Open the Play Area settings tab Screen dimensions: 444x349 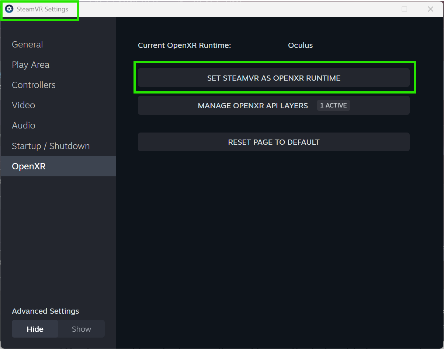click(x=58, y=65)
